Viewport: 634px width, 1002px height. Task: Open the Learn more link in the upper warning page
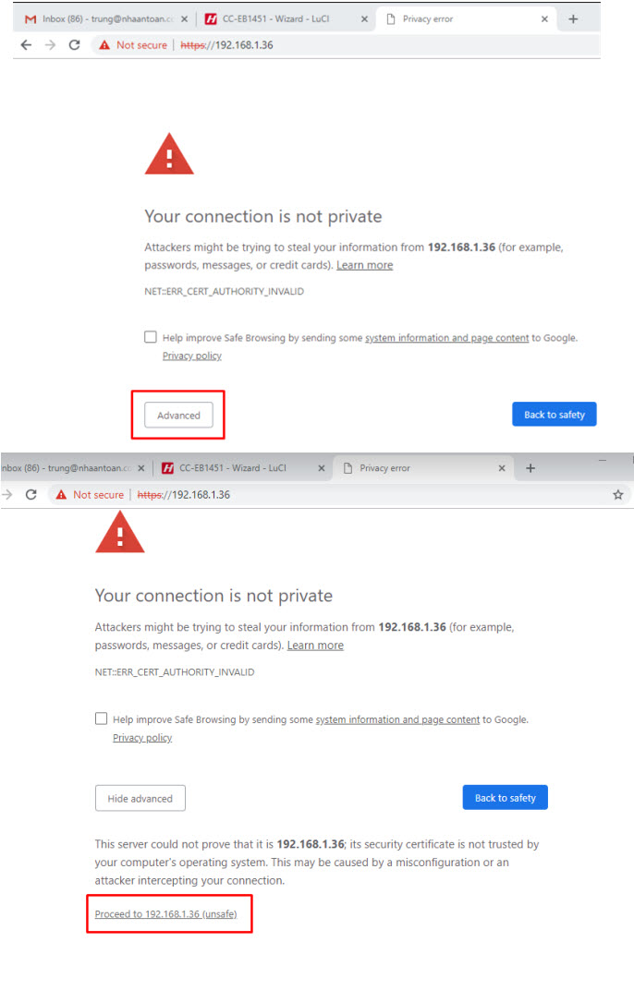tap(364, 265)
